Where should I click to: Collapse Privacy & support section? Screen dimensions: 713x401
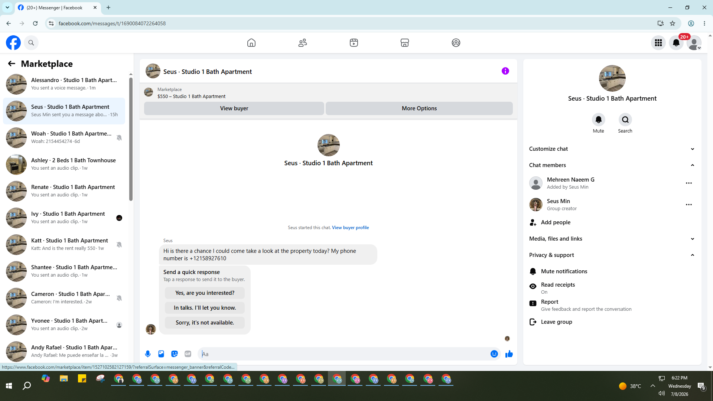pyautogui.click(x=612, y=255)
